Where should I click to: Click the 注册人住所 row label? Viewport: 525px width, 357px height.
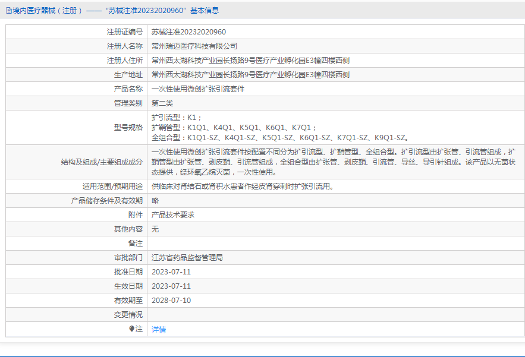[x=124, y=61]
